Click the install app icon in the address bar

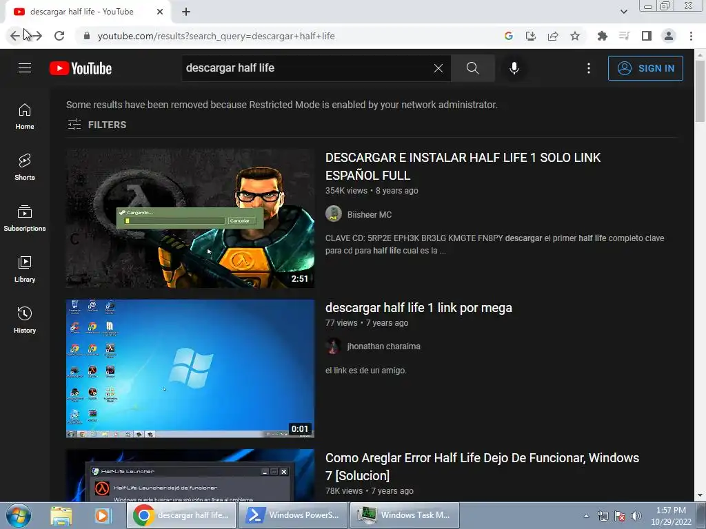point(531,36)
